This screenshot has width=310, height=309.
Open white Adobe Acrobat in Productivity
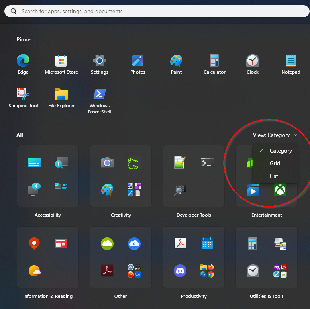180,243
